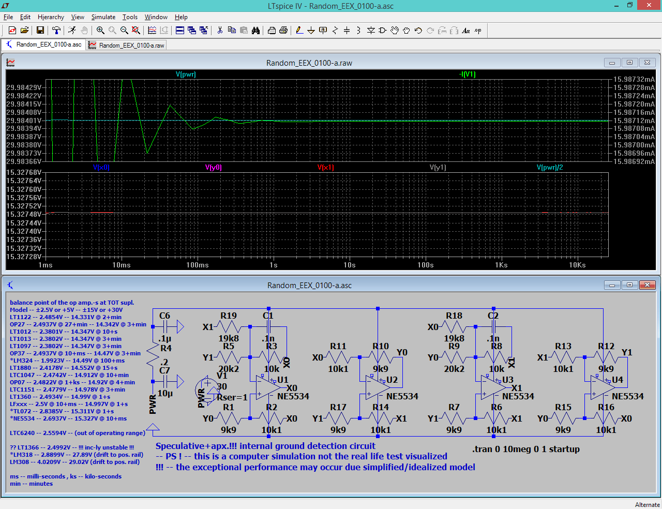Place a Capacitor from the toolbar
This screenshot has height=509, width=662.
(x=347, y=31)
